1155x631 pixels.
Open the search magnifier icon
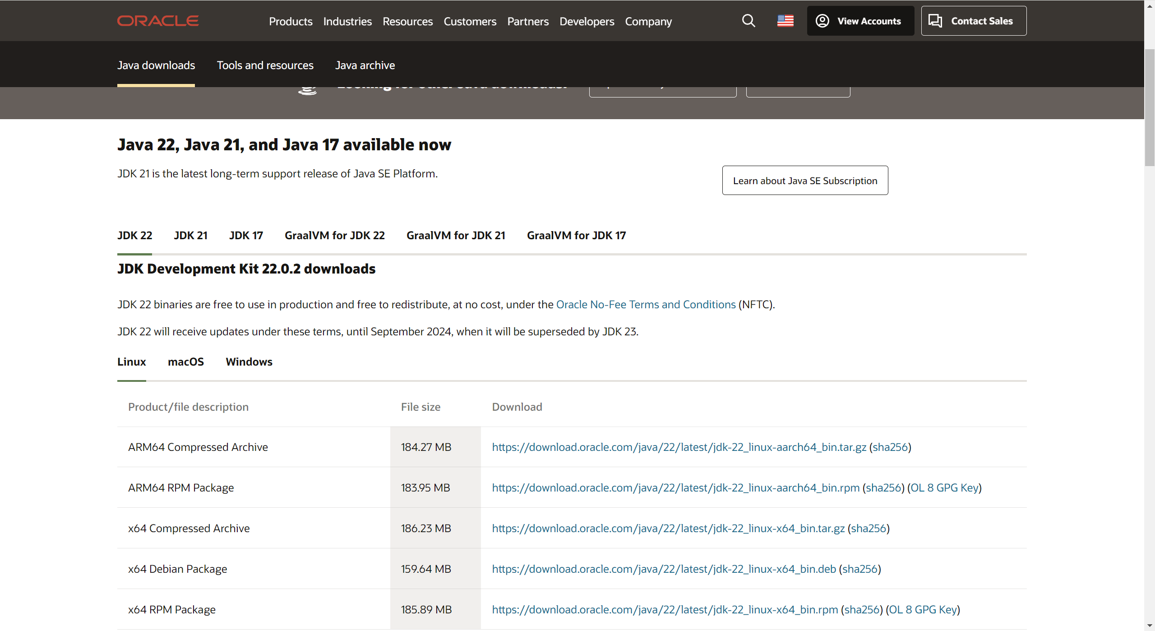(748, 21)
